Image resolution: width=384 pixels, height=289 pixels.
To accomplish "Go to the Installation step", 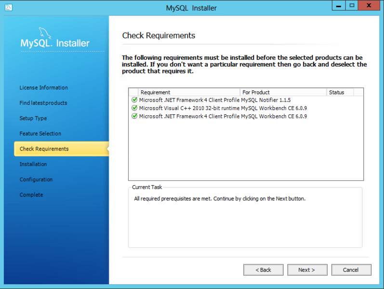I will point(33,164).
